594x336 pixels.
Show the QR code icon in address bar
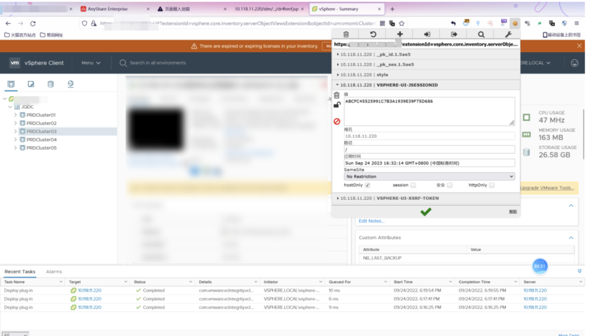(382, 23)
